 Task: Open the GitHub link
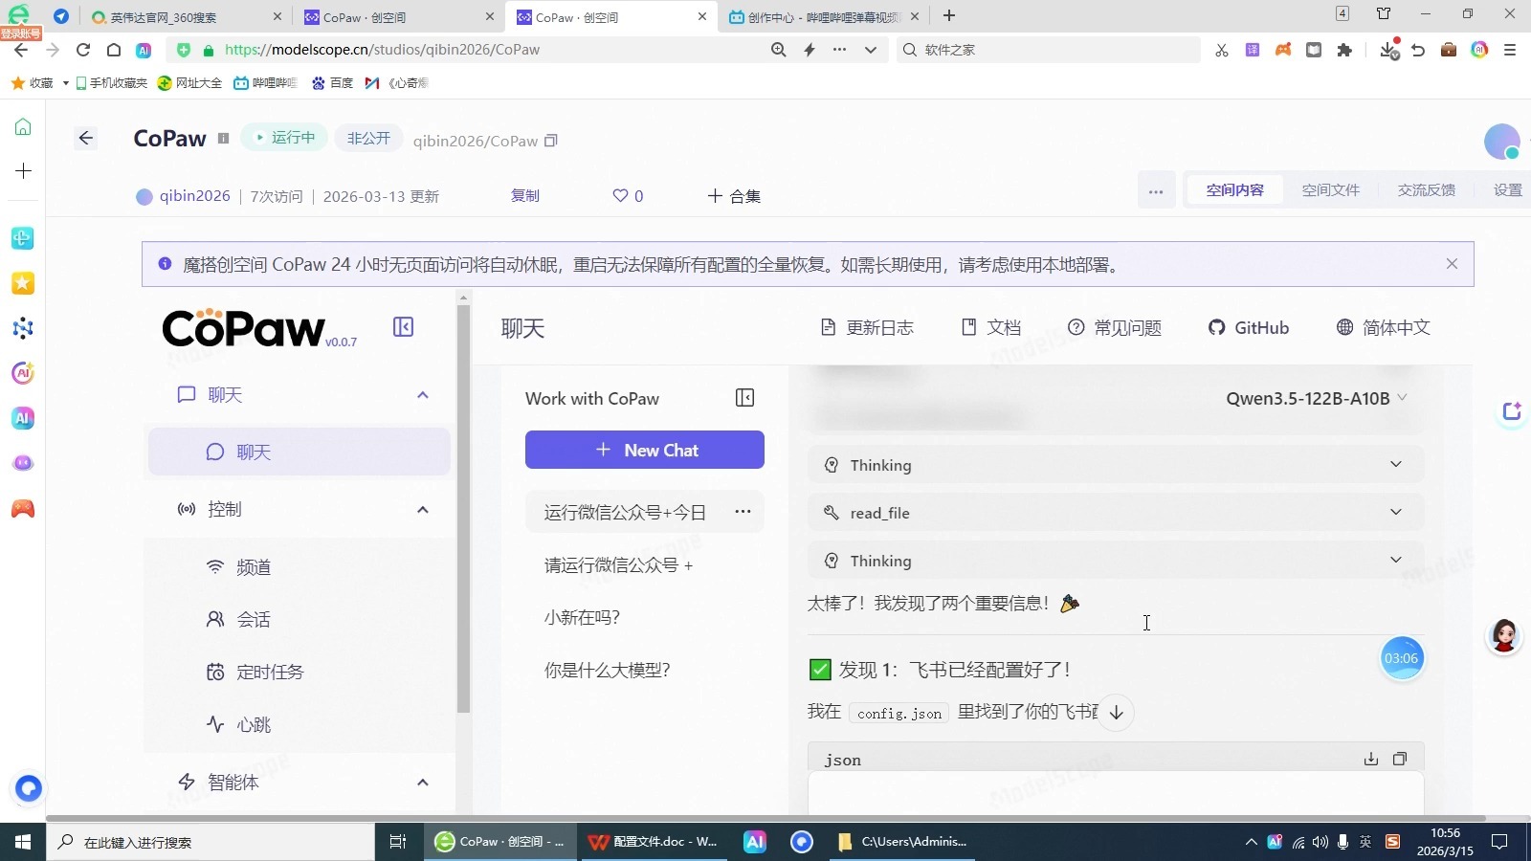point(1249,327)
